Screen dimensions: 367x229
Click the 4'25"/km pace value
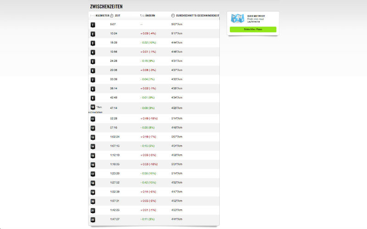click(x=177, y=108)
